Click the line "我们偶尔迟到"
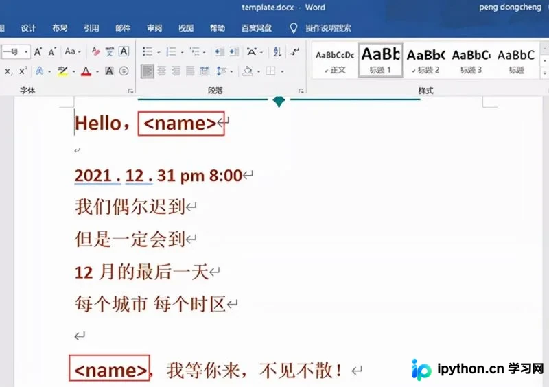549x387 pixels. click(130, 207)
